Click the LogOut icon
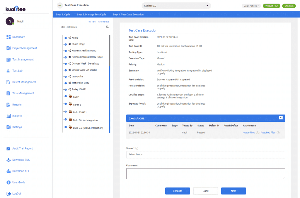Screen dimensions: 300x198 (8, 194)
